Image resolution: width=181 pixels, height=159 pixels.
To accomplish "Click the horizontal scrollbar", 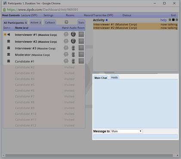I will click(x=89, y=156).
